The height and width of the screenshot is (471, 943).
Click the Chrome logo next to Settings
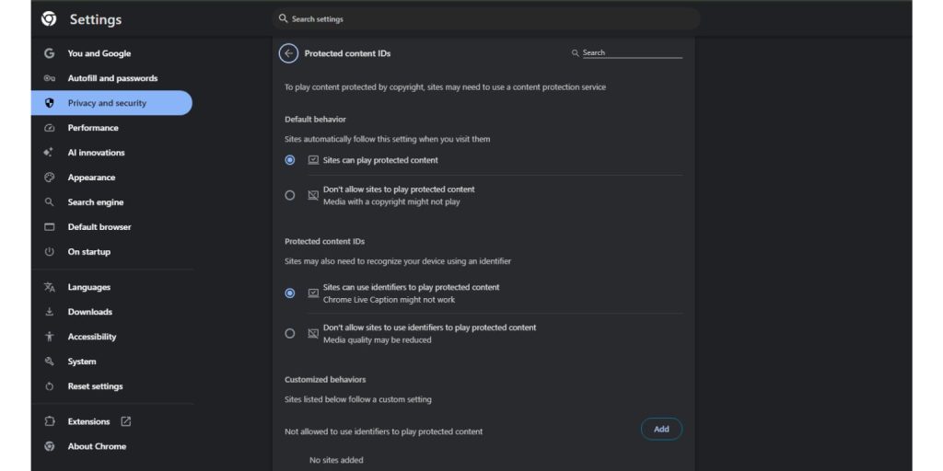pos(49,19)
